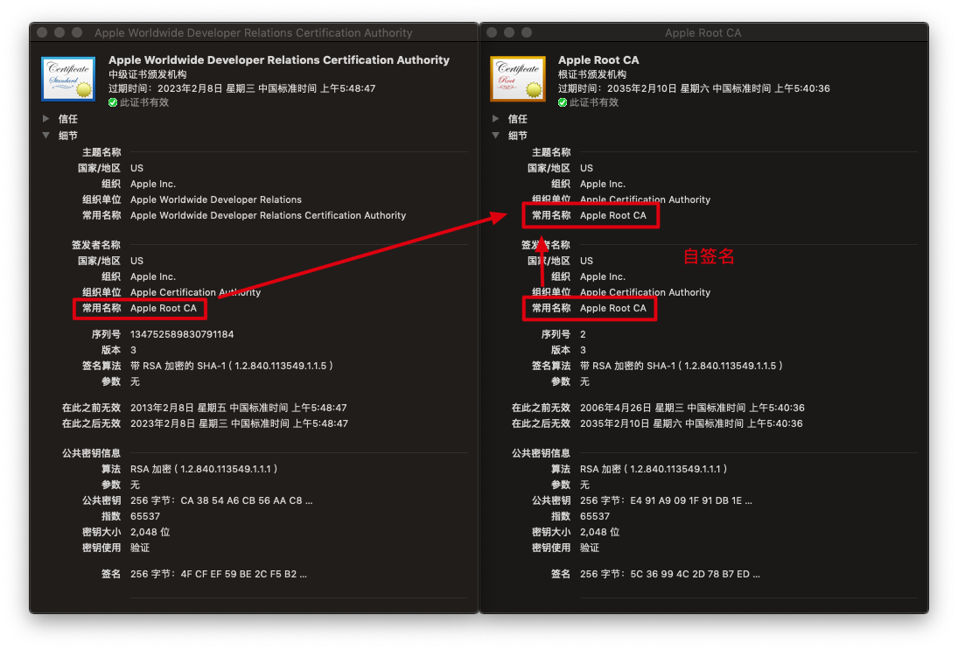Select issuer common name Apple Root CA in WWDR window
Screen dimensions: 958x650
click(163, 309)
